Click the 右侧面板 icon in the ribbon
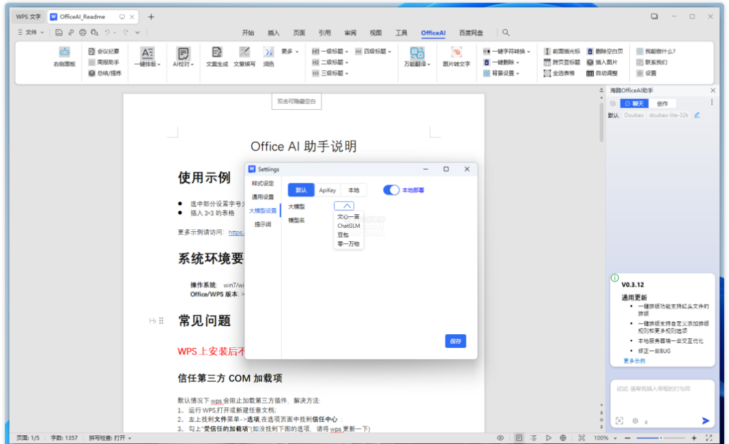The width and height of the screenshot is (729, 444). coord(64,53)
